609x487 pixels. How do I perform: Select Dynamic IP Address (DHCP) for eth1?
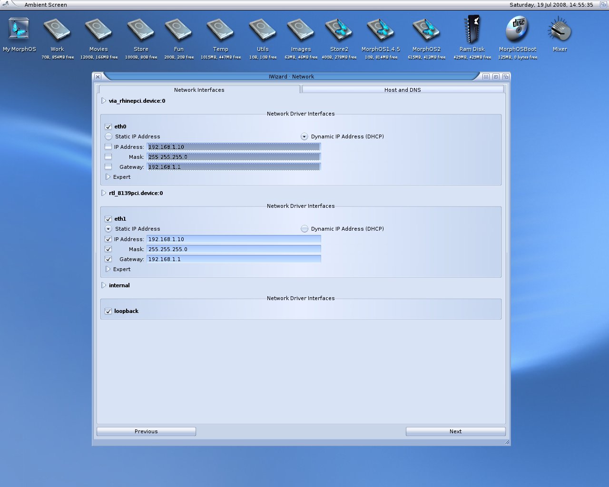304,229
